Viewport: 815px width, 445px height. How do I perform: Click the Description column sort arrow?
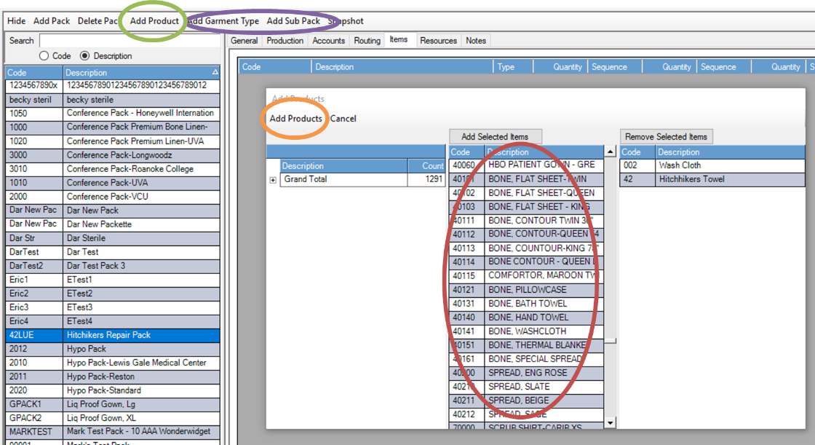[x=215, y=73]
